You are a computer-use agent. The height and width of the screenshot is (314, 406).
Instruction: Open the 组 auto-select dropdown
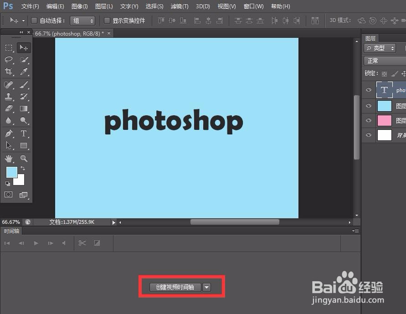pyautogui.click(x=82, y=21)
